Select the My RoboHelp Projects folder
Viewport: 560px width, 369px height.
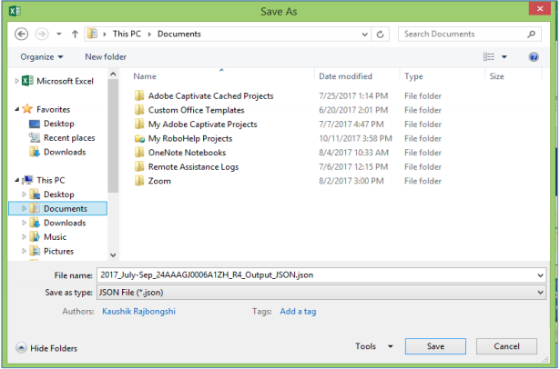point(190,138)
